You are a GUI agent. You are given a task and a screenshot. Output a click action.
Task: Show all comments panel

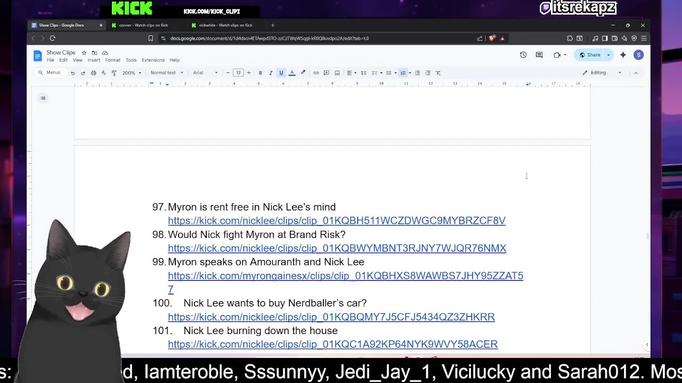pyautogui.click(x=539, y=55)
